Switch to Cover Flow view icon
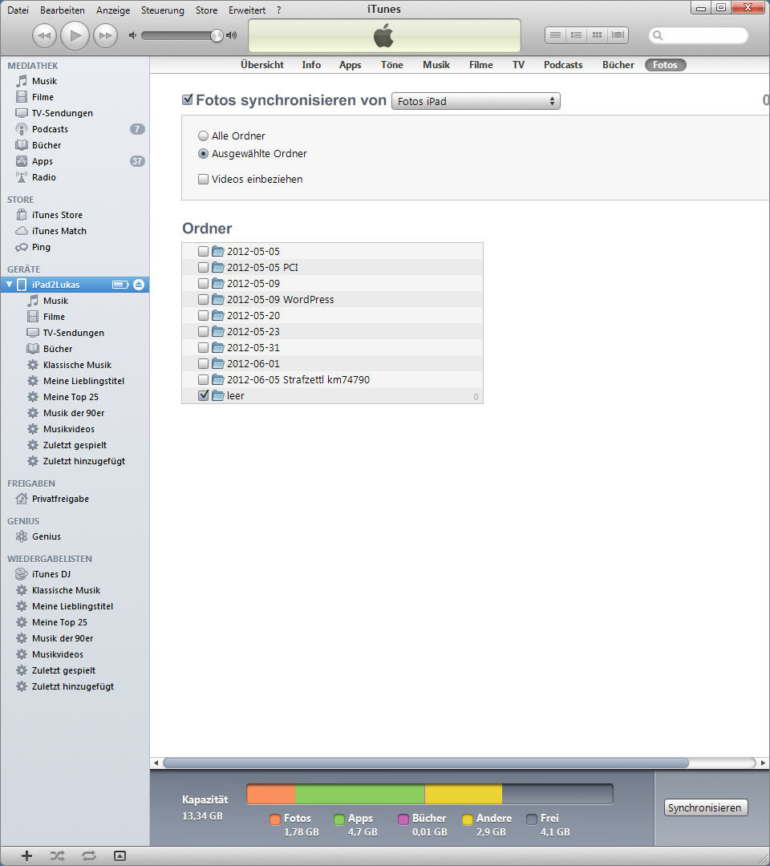This screenshot has height=866, width=770. (x=618, y=35)
